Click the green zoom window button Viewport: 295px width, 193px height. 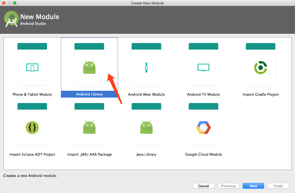coord(15,3)
